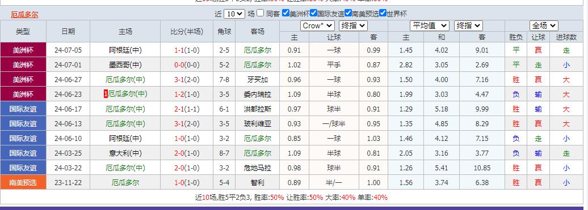
Task: Open score 0-0(0-0) of Mexico match
Action: (187, 65)
